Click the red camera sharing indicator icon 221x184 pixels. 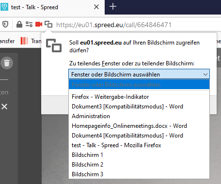click(39, 25)
